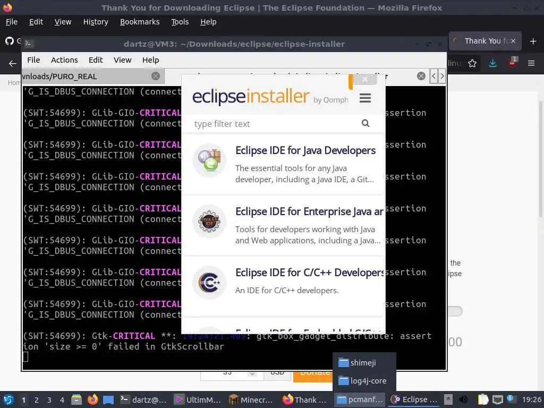
Task: Open the Eclipse Installer hamburger menu
Action: (365, 98)
